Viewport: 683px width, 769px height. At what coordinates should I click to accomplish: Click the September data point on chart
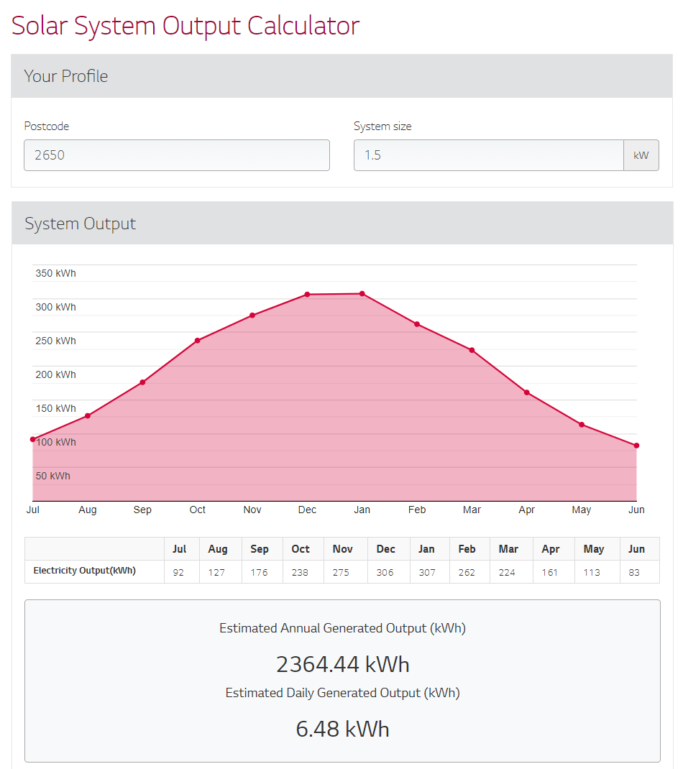pos(142,382)
